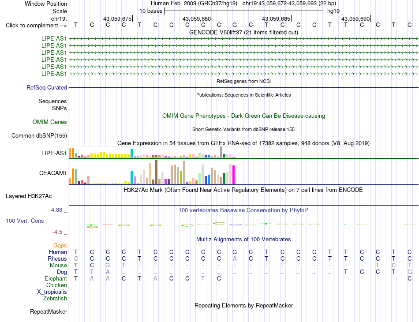Click the tall dark brown bar in CEACAM1 chart
The height and width of the screenshot is (322, 419).
click(x=156, y=172)
